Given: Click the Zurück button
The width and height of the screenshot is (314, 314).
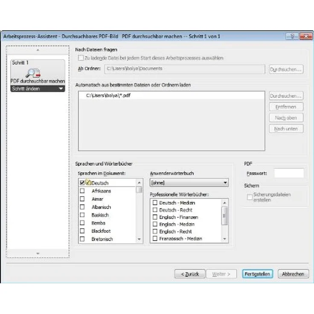Looking at the screenshot, I should click(x=190, y=274).
